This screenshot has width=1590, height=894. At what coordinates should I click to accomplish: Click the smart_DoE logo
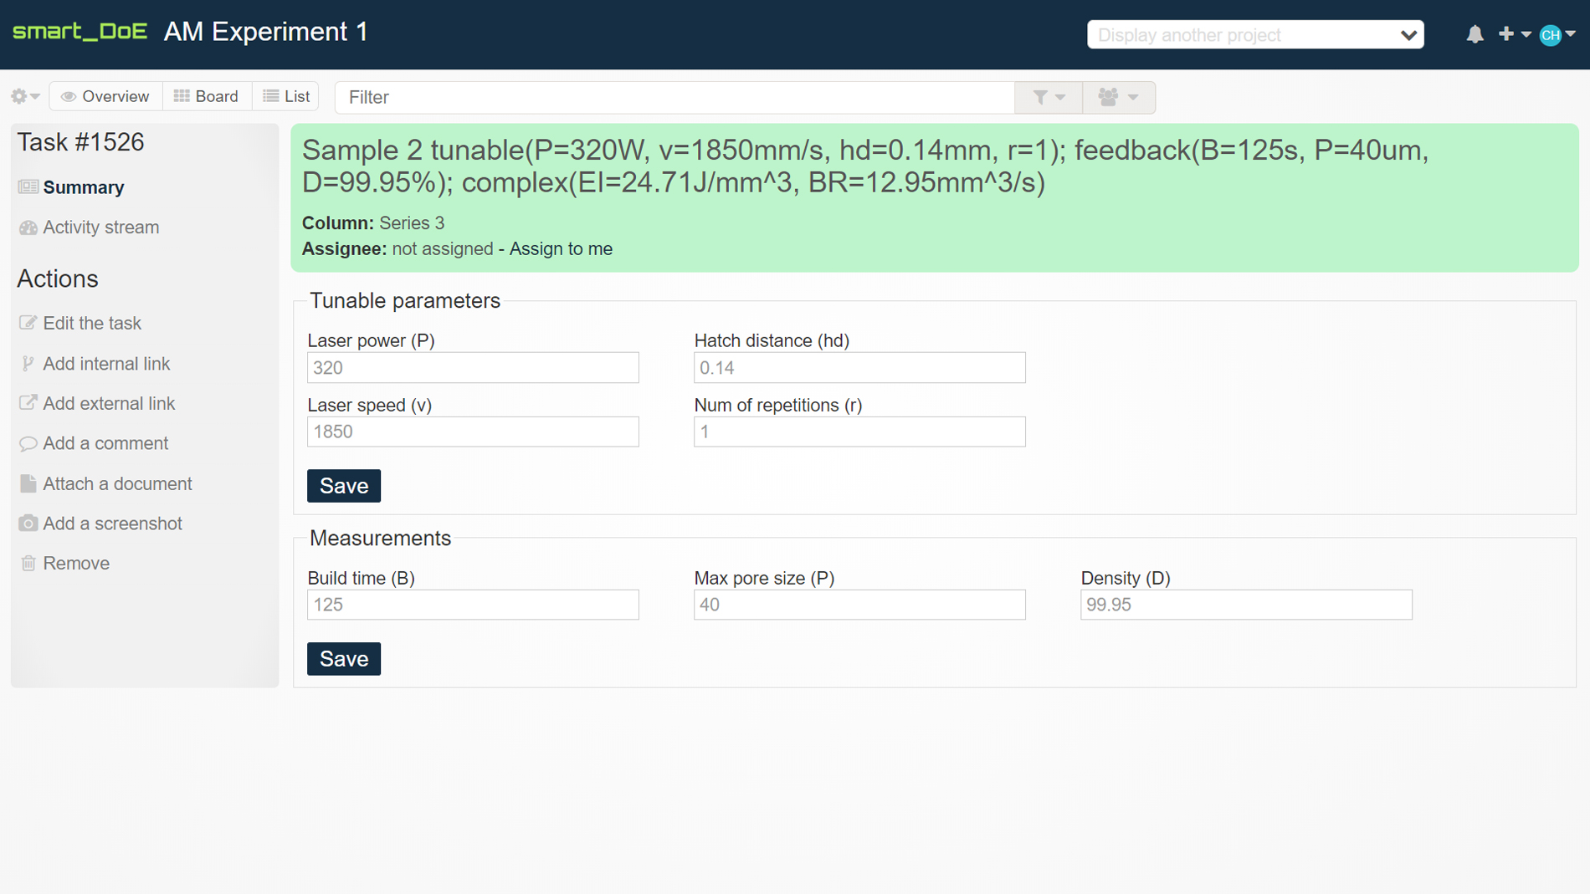tap(79, 32)
